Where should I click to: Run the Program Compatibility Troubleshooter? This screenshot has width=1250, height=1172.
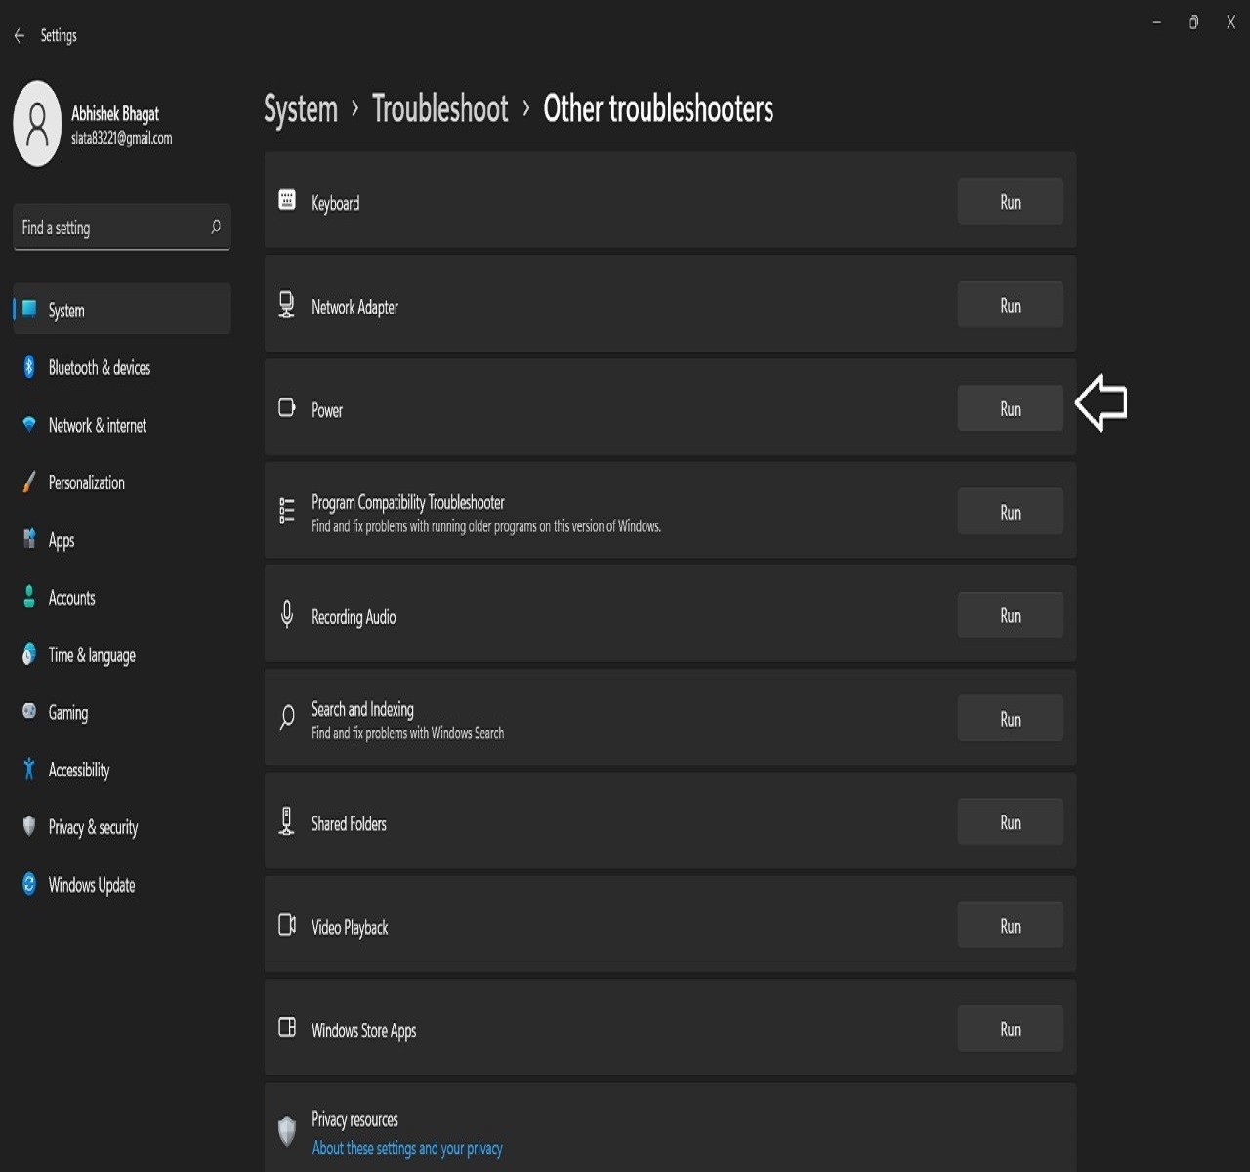1011,513
